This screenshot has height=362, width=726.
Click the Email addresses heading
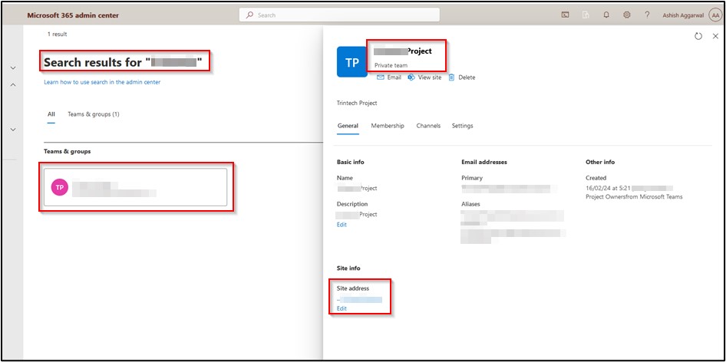(x=484, y=162)
